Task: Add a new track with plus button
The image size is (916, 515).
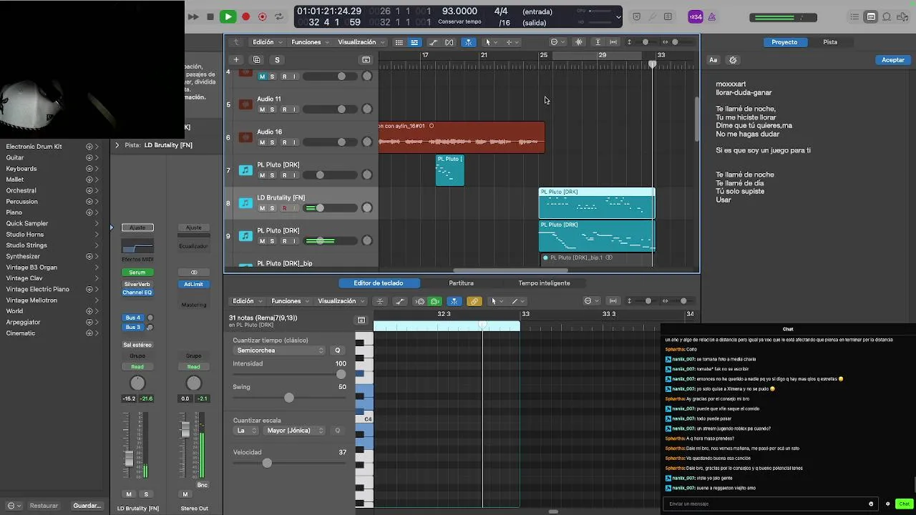Action: click(236, 59)
